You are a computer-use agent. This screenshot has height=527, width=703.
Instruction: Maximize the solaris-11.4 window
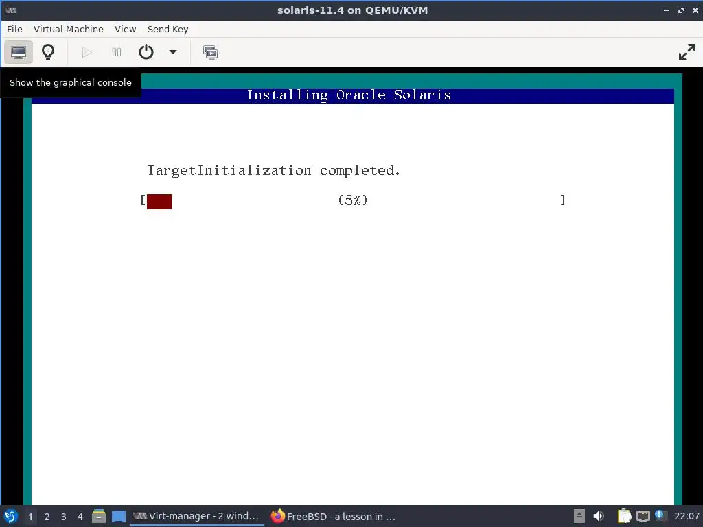coord(681,10)
